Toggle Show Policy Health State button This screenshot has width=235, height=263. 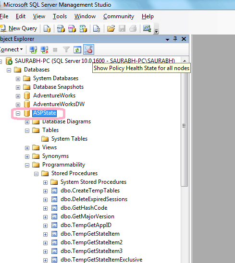click(x=89, y=49)
